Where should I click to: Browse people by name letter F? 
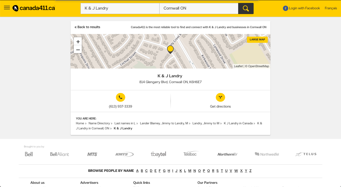pos(160,171)
